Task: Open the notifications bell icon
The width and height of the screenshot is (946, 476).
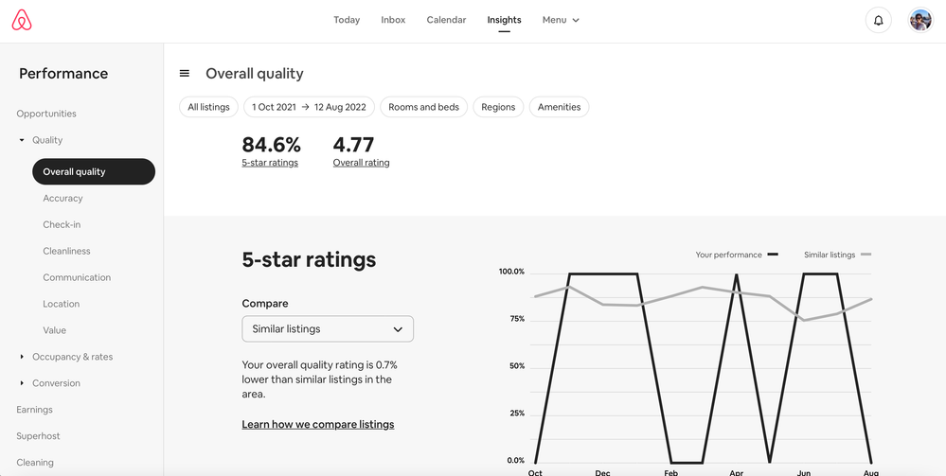Action: [x=879, y=20]
